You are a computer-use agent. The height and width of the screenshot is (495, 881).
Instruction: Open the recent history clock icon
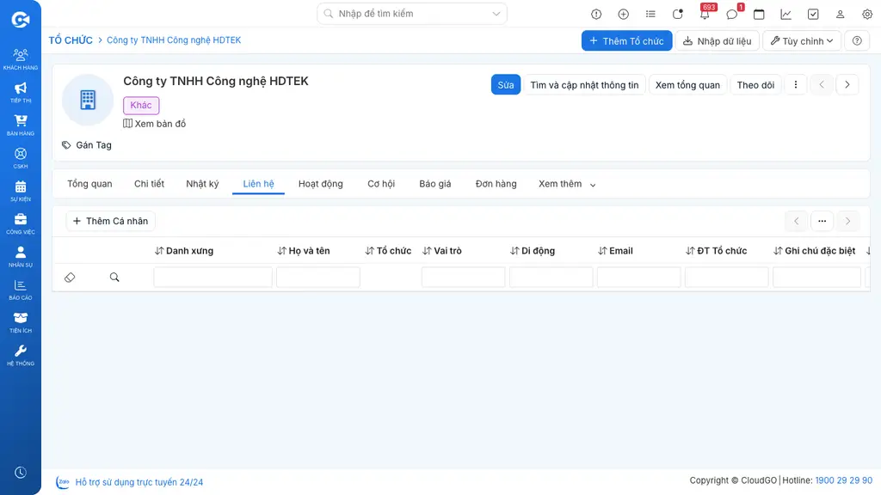pos(21,473)
